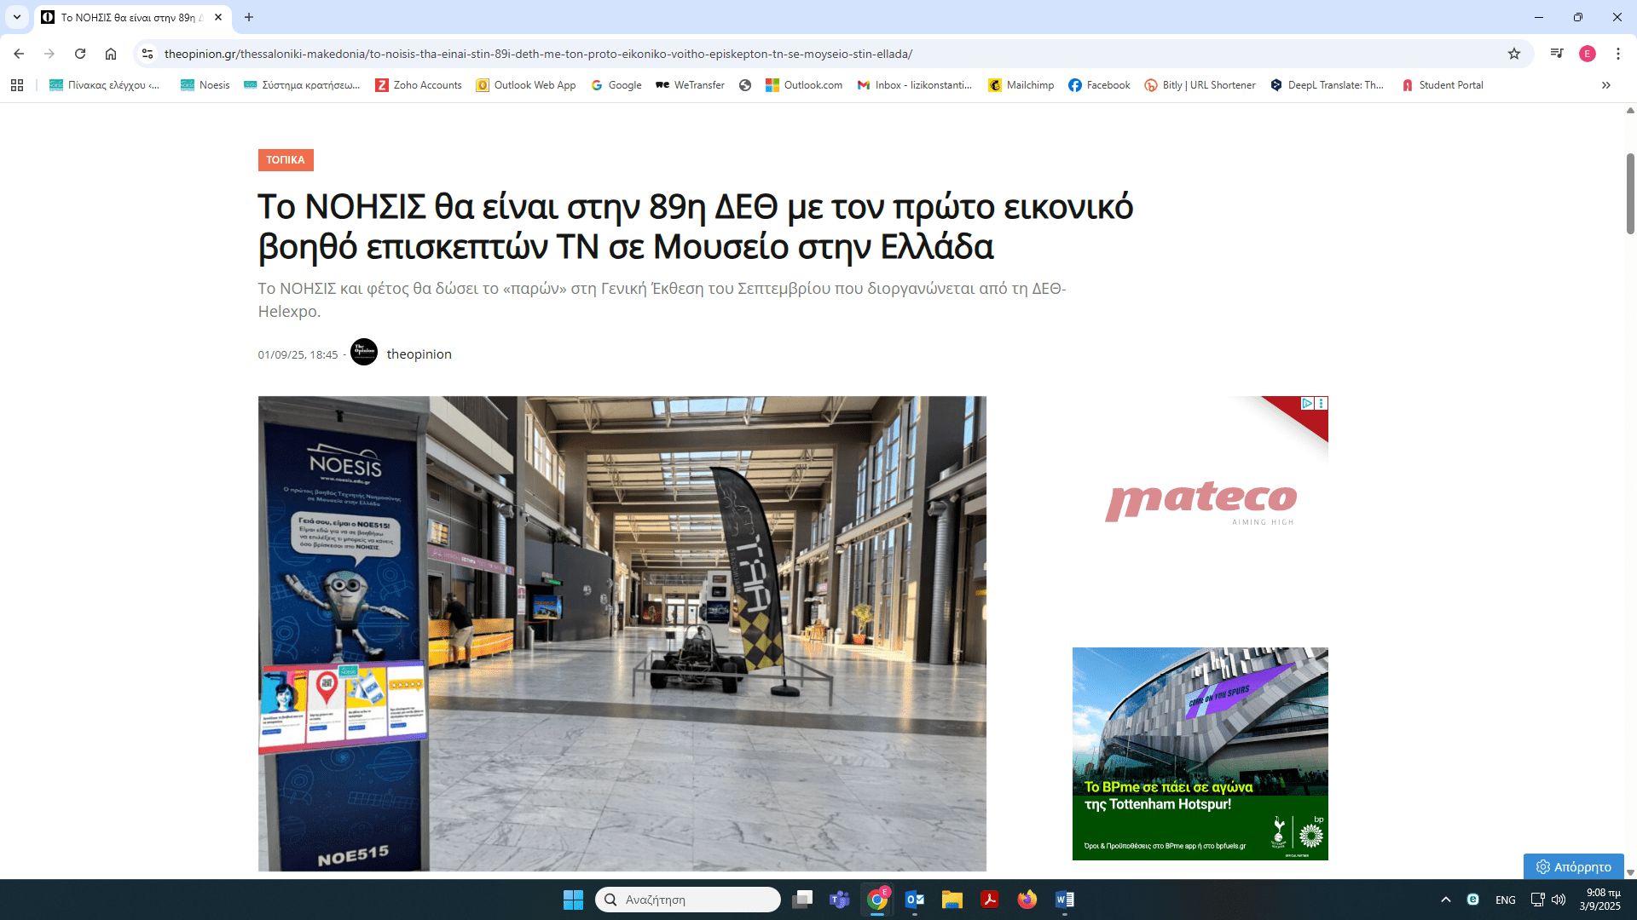Open Firefox from the taskbar
Image resolution: width=1637 pixels, height=920 pixels.
(x=1027, y=900)
